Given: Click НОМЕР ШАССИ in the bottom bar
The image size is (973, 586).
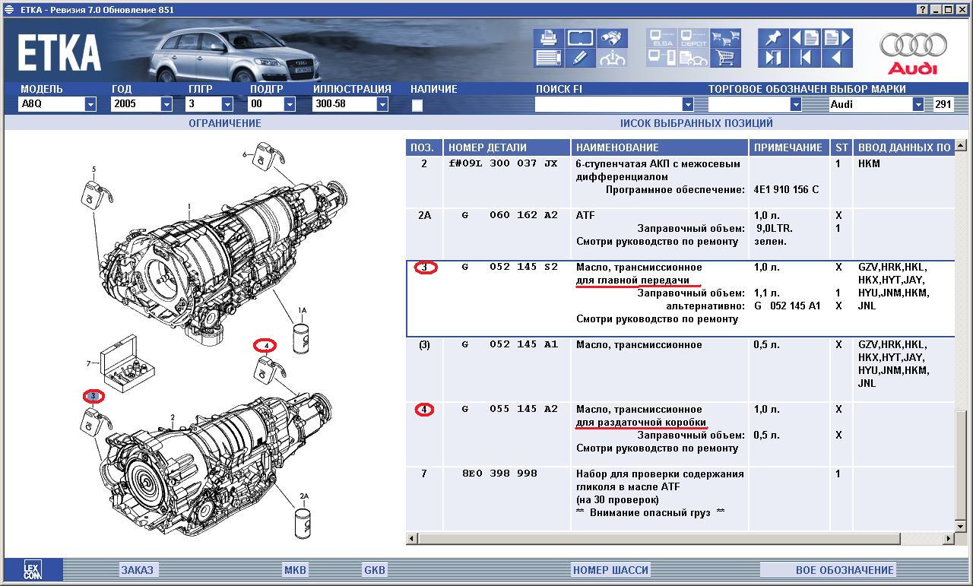Looking at the screenshot, I should tap(610, 570).
